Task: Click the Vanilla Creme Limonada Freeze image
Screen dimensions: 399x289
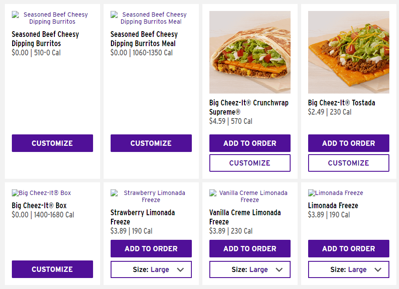Action: point(250,196)
